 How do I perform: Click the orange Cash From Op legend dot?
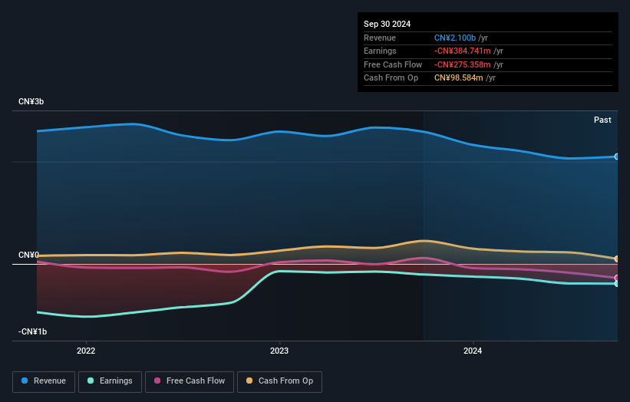249,381
